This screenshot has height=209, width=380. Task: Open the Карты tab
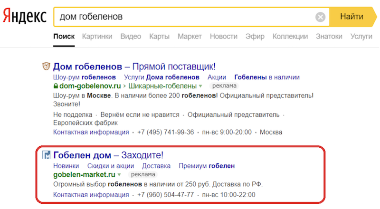coord(159,37)
